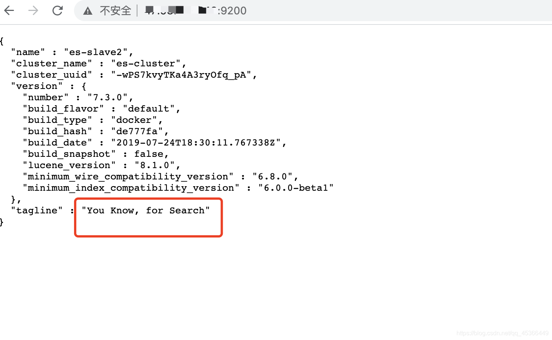Click the build_type value "docker"

[134, 120]
